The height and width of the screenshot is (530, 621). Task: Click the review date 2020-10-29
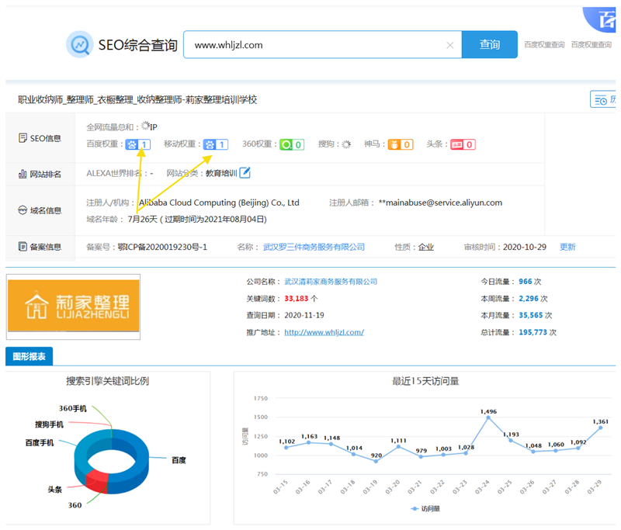pos(525,247)
